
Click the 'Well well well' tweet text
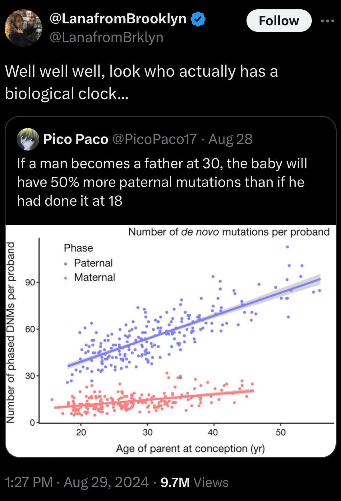(x=141, y=82)
